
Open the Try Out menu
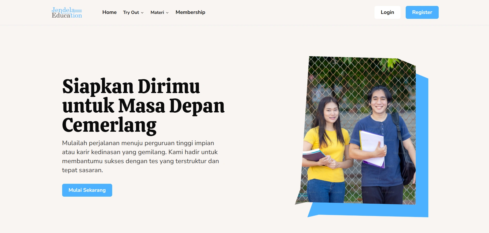pyautogui.click(x=133, y=12)
